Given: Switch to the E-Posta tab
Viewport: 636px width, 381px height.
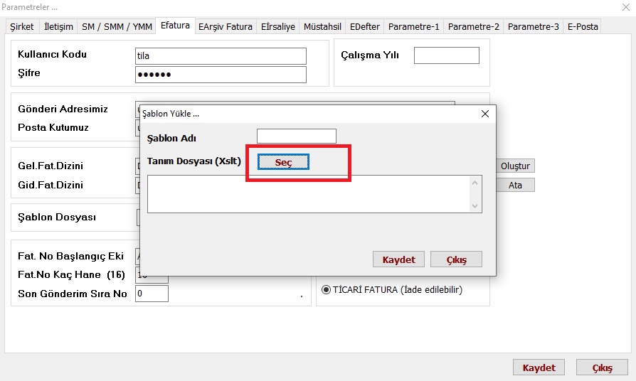Looking at the screenshot, I should [583, 26].
